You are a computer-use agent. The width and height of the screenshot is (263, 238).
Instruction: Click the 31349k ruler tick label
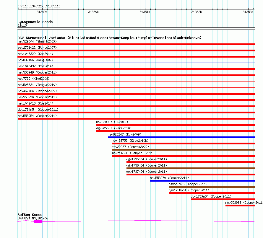pos(42,12)
